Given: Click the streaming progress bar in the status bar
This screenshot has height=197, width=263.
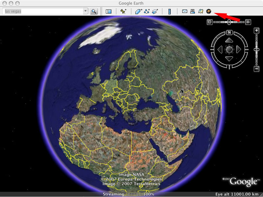Looking at the screenshot, I should pyautogui.click(x=135, y=194).
